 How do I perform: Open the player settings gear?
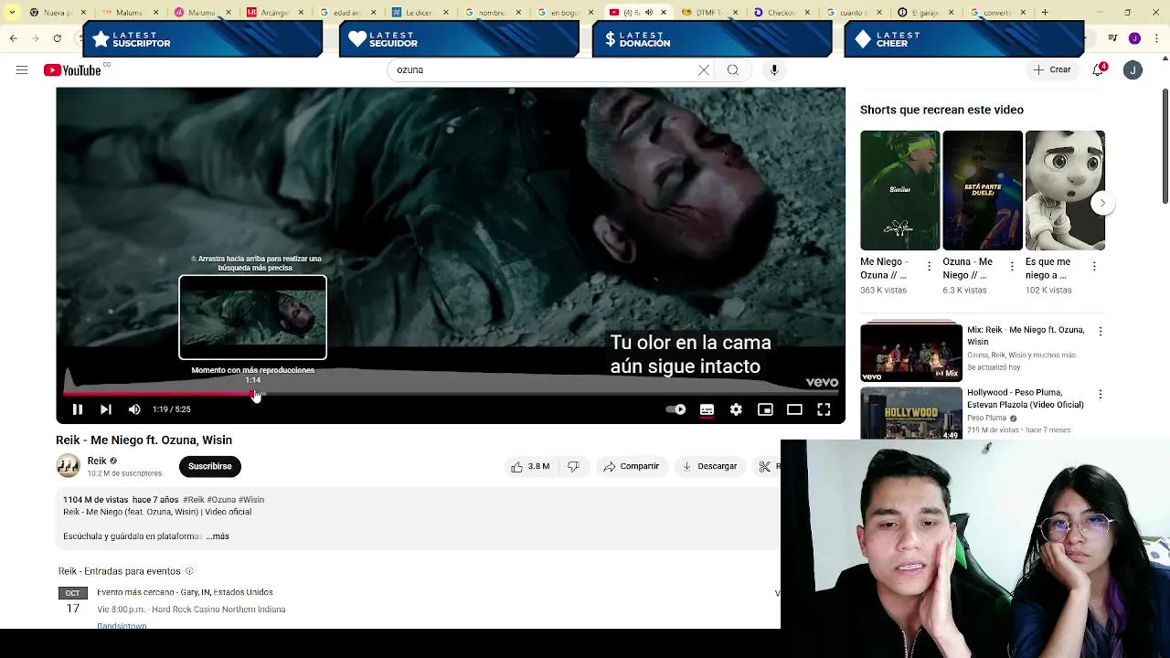click(x=736, y=409)
